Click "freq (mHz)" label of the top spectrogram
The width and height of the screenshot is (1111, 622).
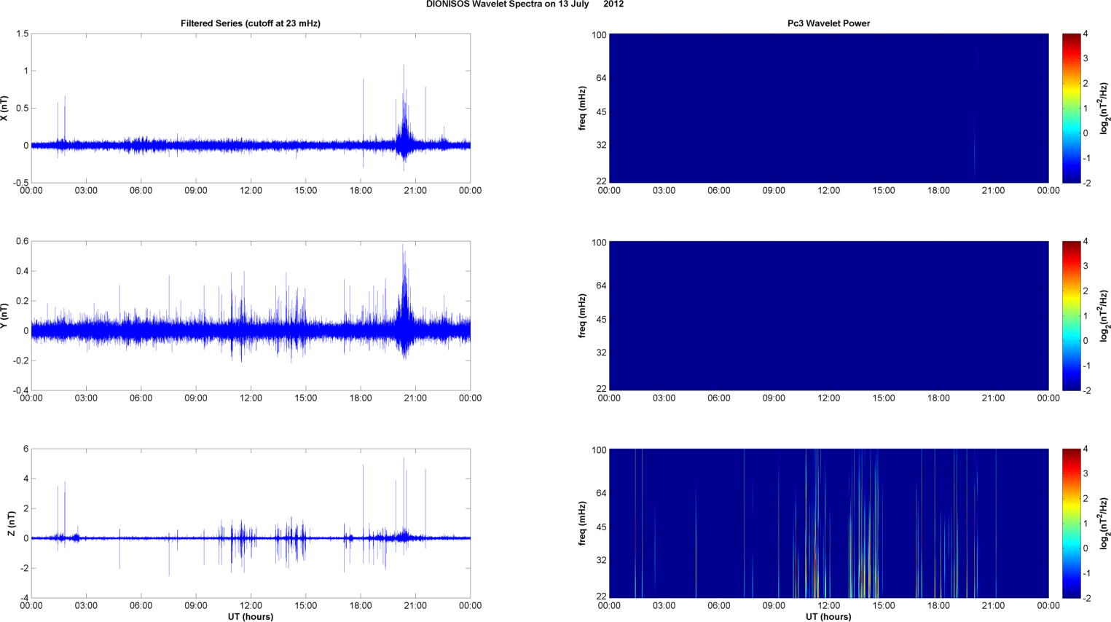tap(582, 108)
